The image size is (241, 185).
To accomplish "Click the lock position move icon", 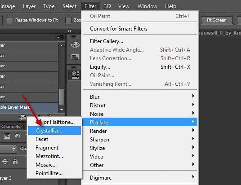I will pos(5,162).
